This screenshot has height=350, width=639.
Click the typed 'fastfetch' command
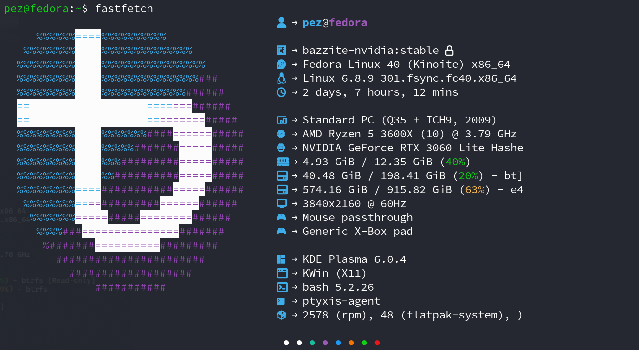click(124, 8)
